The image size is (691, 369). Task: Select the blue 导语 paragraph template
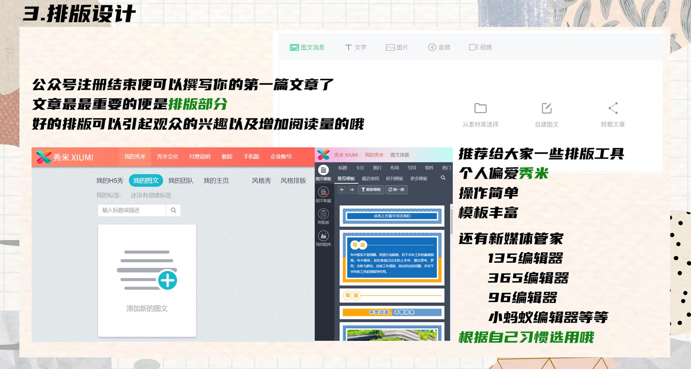(392, 258)
